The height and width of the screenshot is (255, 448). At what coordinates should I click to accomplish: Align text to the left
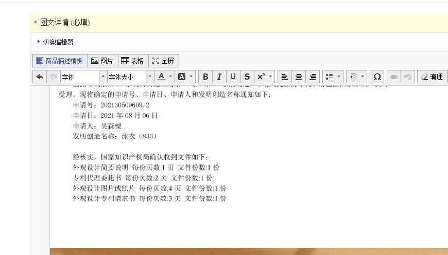(x=285, y=77)
